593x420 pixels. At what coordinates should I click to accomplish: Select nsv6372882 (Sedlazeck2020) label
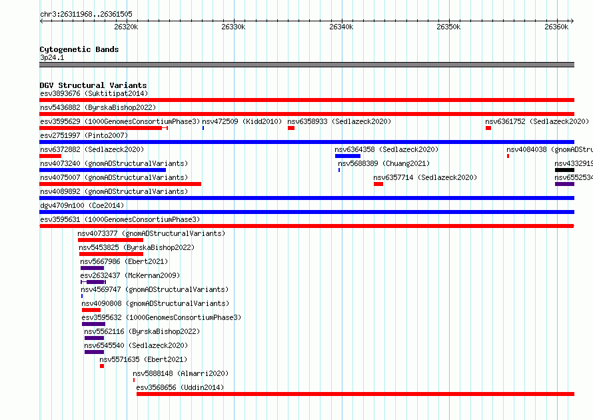[x=92, y=149]
